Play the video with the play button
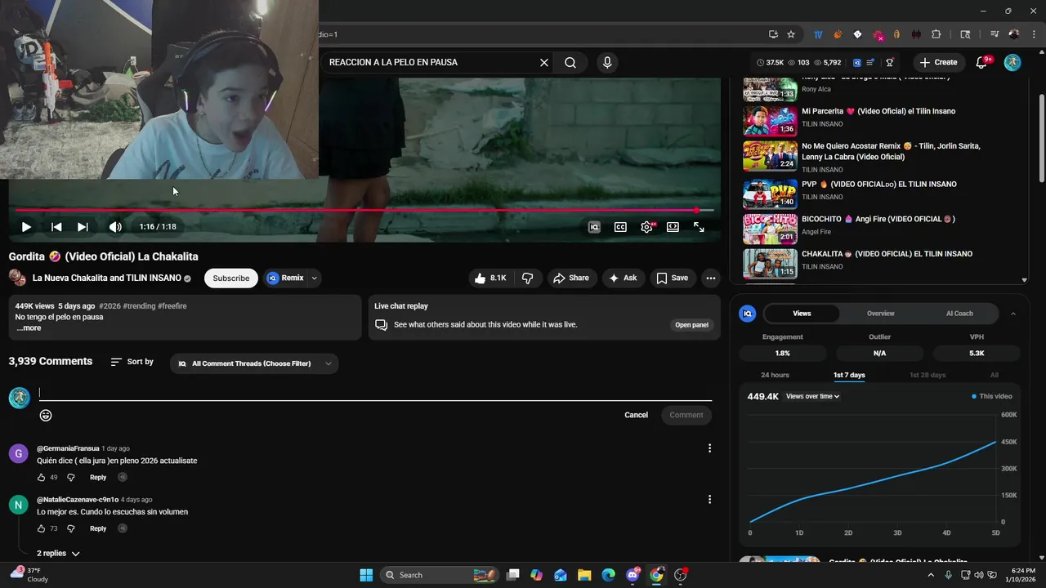Viewport: 1046px width, 588px height. (x=26, y=227)
